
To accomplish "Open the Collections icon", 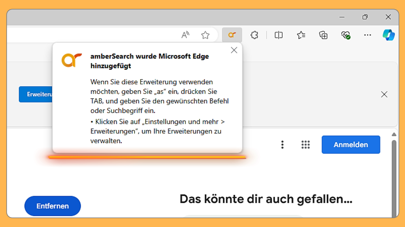I will (323, 35).
